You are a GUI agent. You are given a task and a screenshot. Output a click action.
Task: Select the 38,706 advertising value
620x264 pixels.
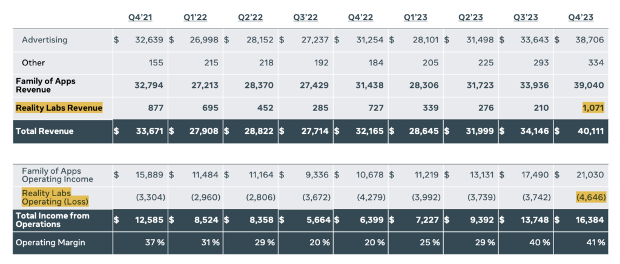(591, 40)
